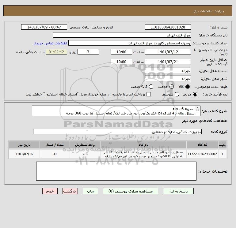
Task: Click the توضیحات خریدار text area
Action: (116, 171)
